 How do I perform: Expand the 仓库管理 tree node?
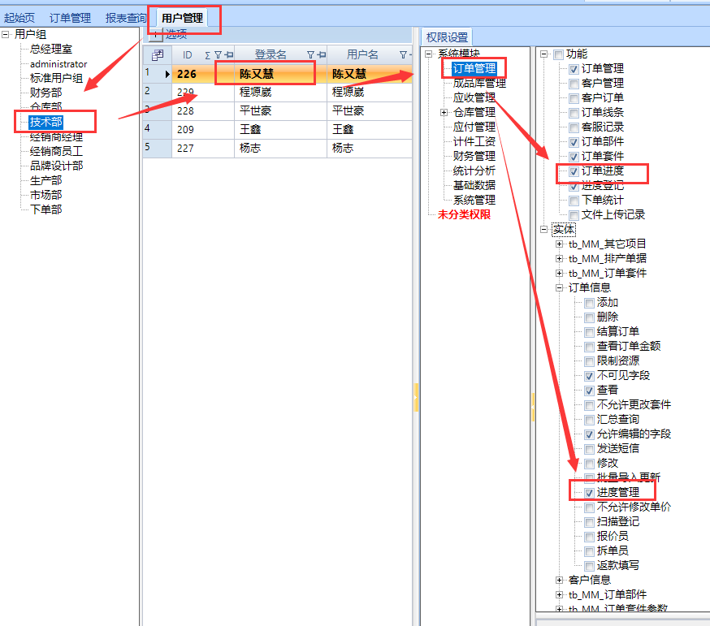444,112
